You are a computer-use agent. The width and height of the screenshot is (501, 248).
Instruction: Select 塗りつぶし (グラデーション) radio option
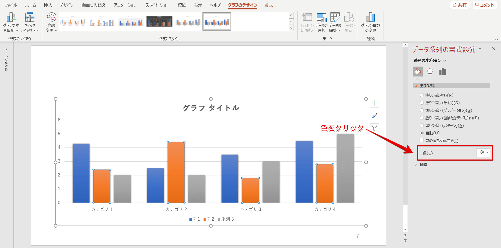(x=446, y=110)
